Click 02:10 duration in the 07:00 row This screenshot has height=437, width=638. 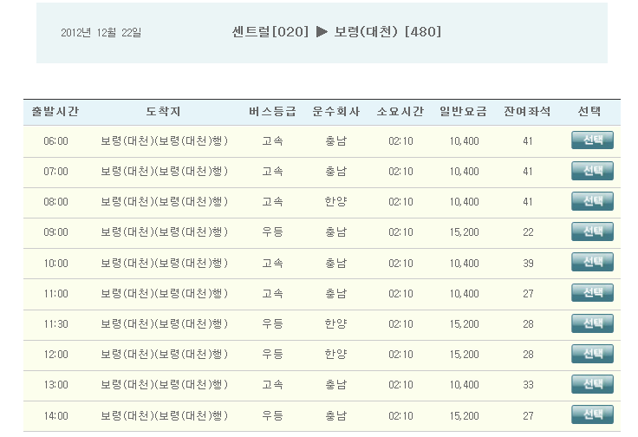click(x=400, y=172)
